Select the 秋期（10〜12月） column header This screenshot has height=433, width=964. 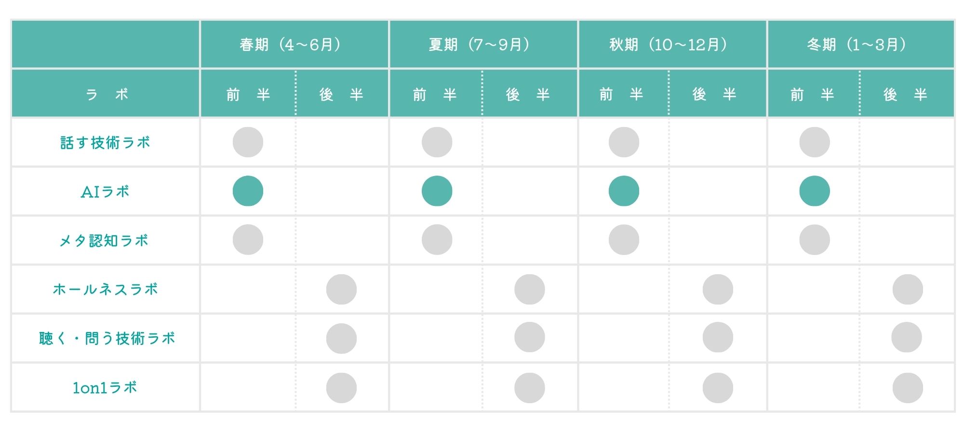point(672,44)
